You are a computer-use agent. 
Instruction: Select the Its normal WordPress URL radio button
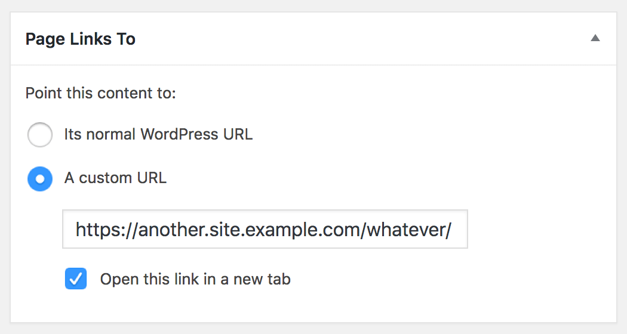tap(40, 135)
